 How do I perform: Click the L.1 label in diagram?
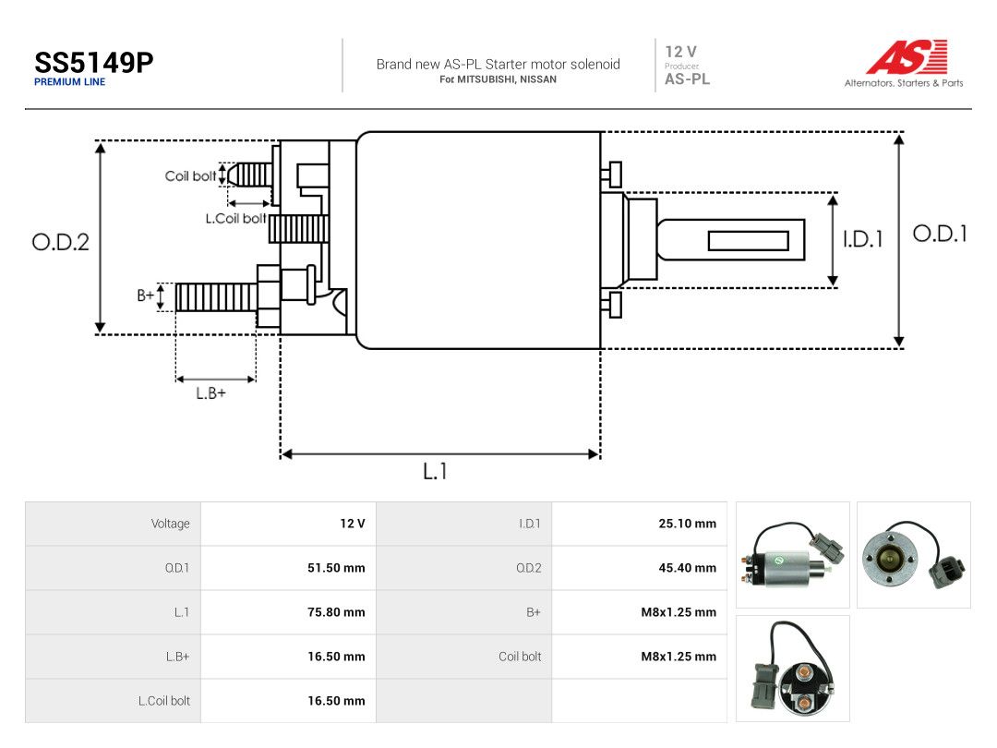click(435, 471)
